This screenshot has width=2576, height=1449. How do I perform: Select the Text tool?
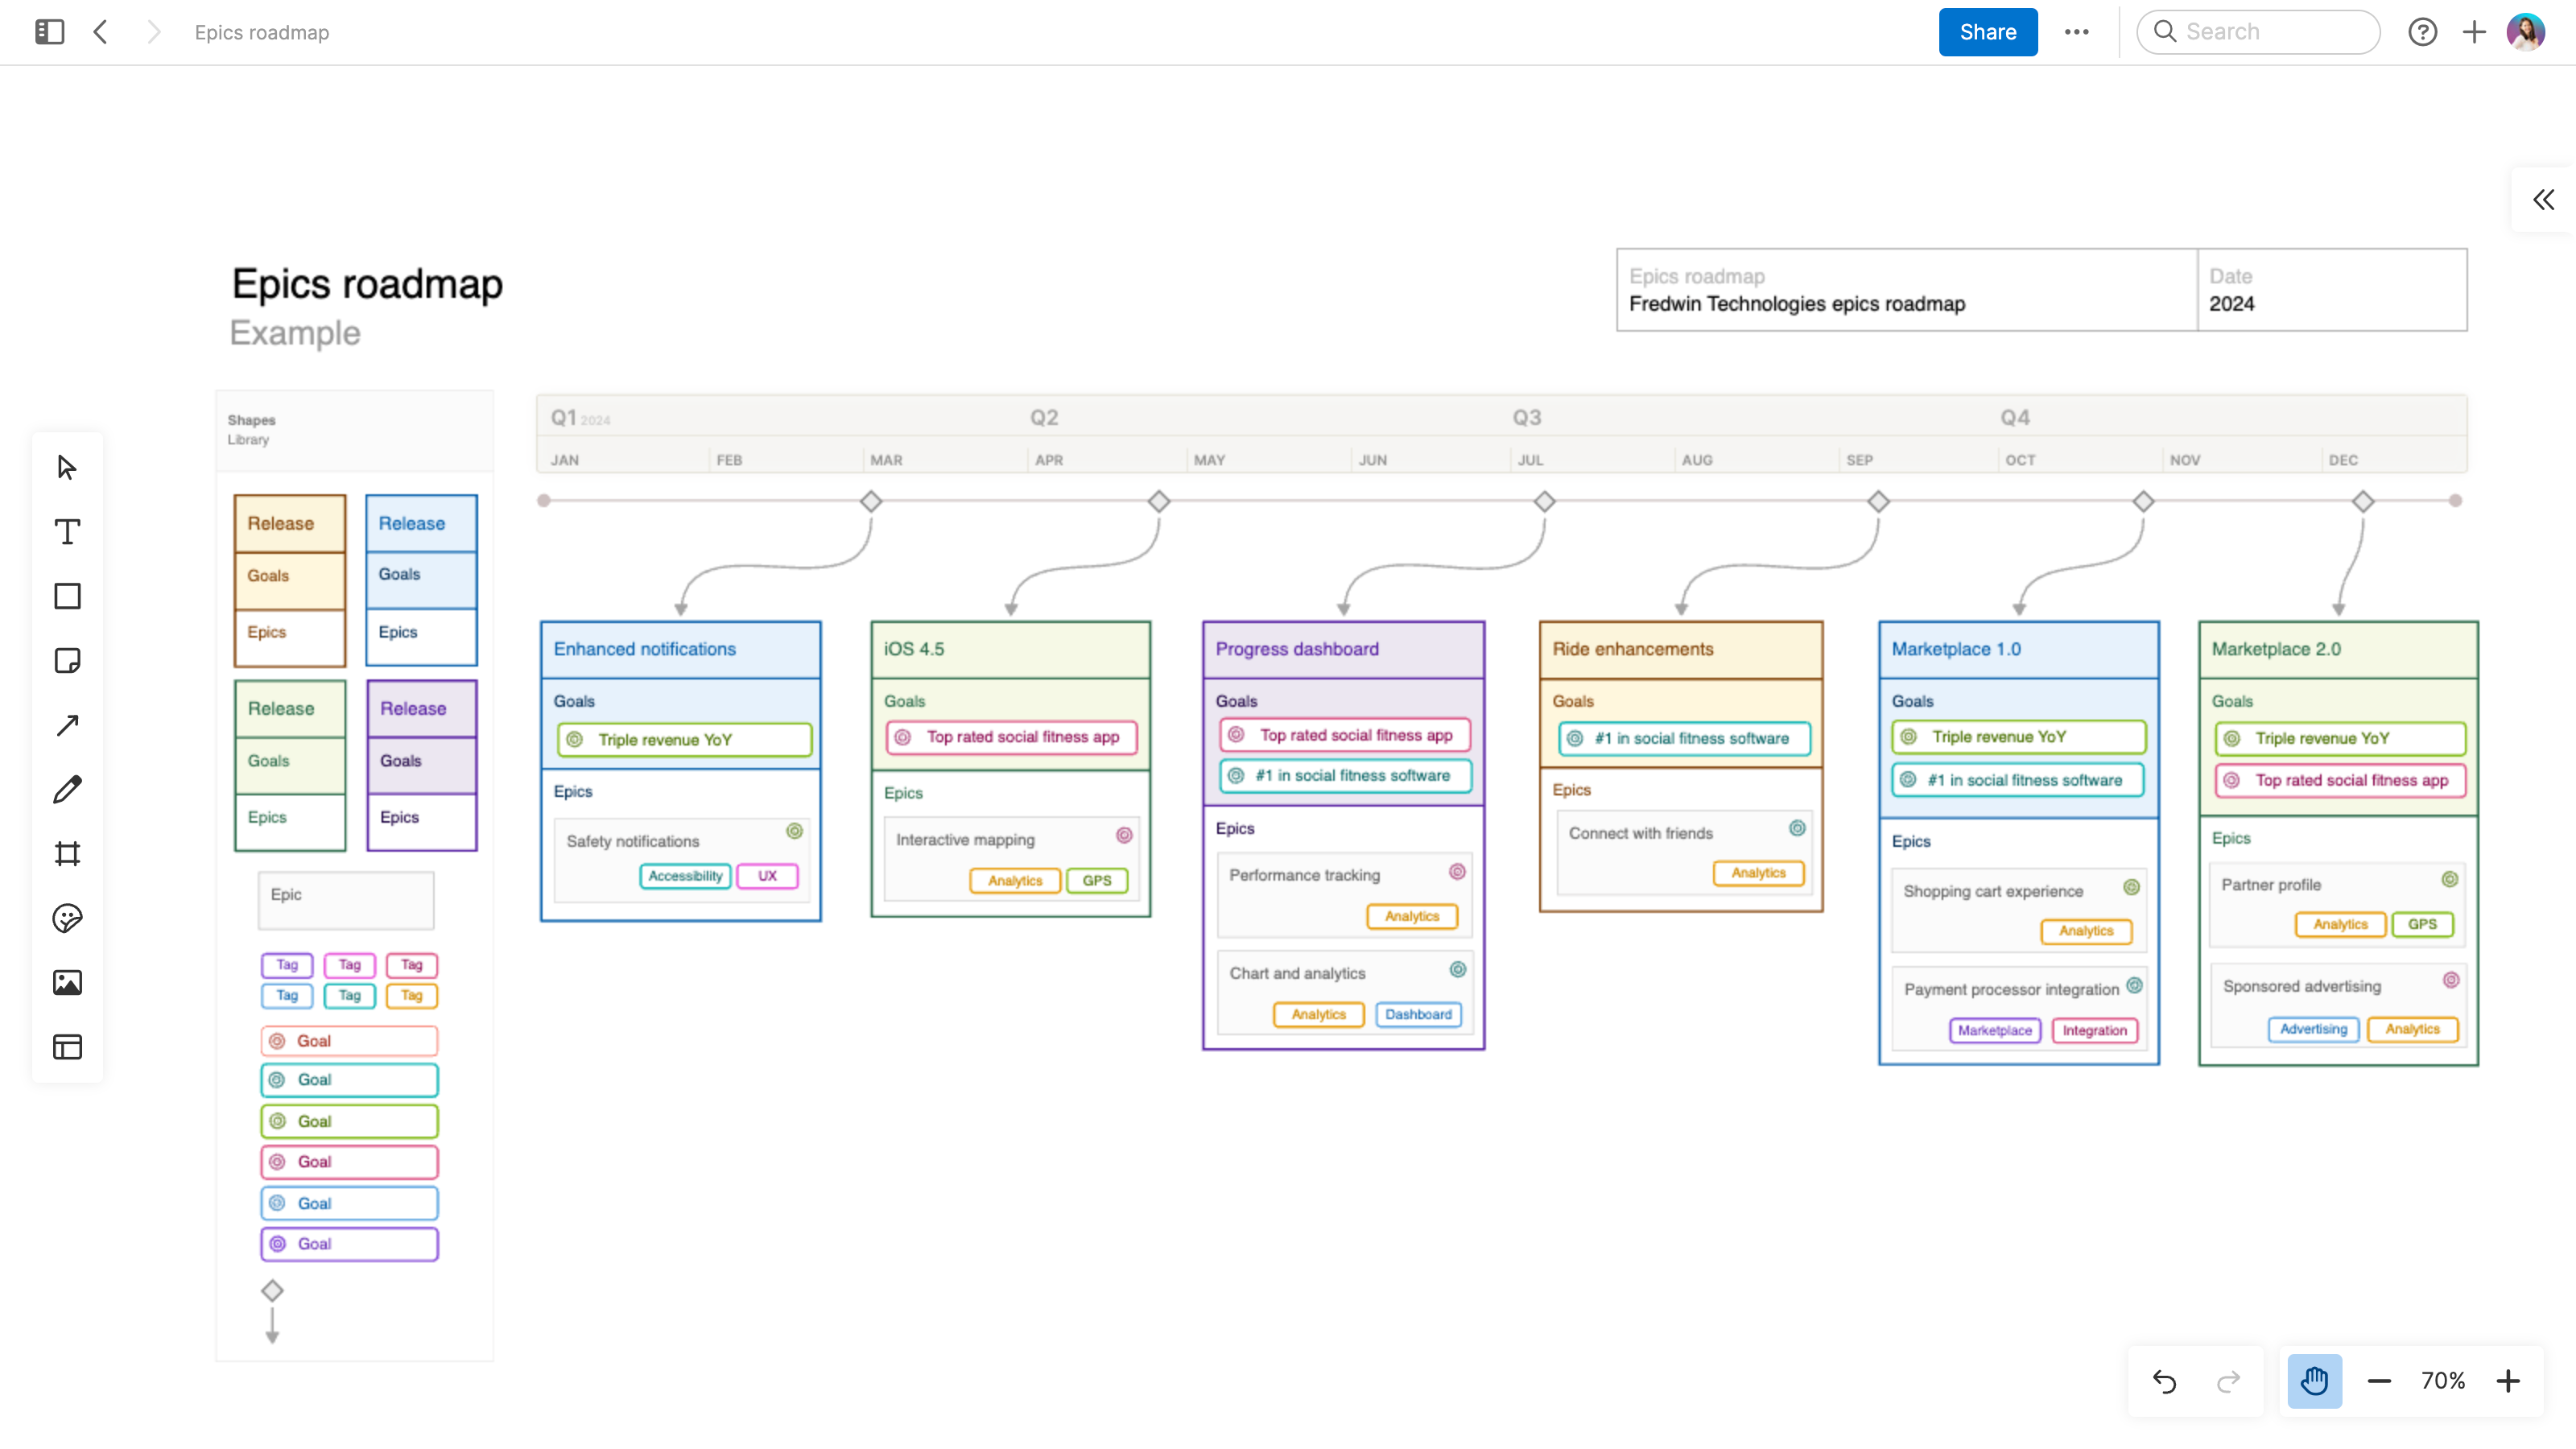67,533
